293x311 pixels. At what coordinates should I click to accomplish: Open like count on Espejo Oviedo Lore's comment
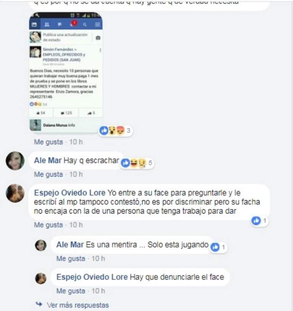pyautogui.click(x=259, y=220)
